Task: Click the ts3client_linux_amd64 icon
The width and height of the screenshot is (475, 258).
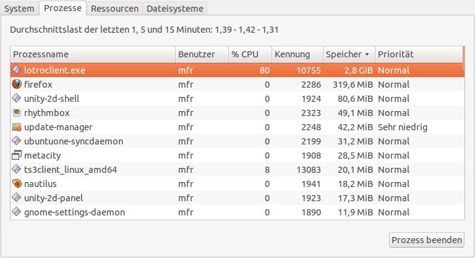Action: [16, 169]
